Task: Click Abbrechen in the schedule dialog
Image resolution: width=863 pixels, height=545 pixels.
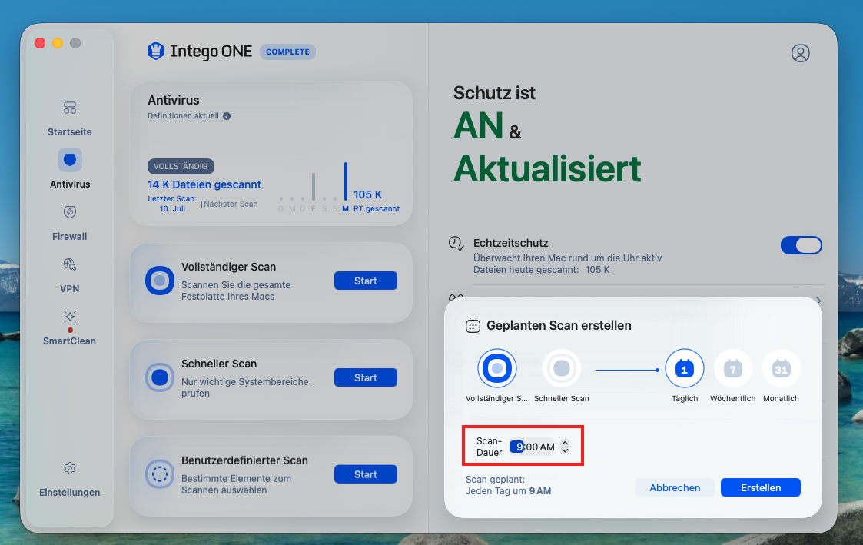Action: click(x=675, y=488)
